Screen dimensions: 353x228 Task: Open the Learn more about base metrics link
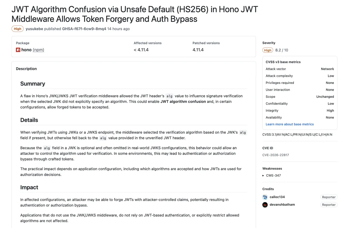(289, 124)
